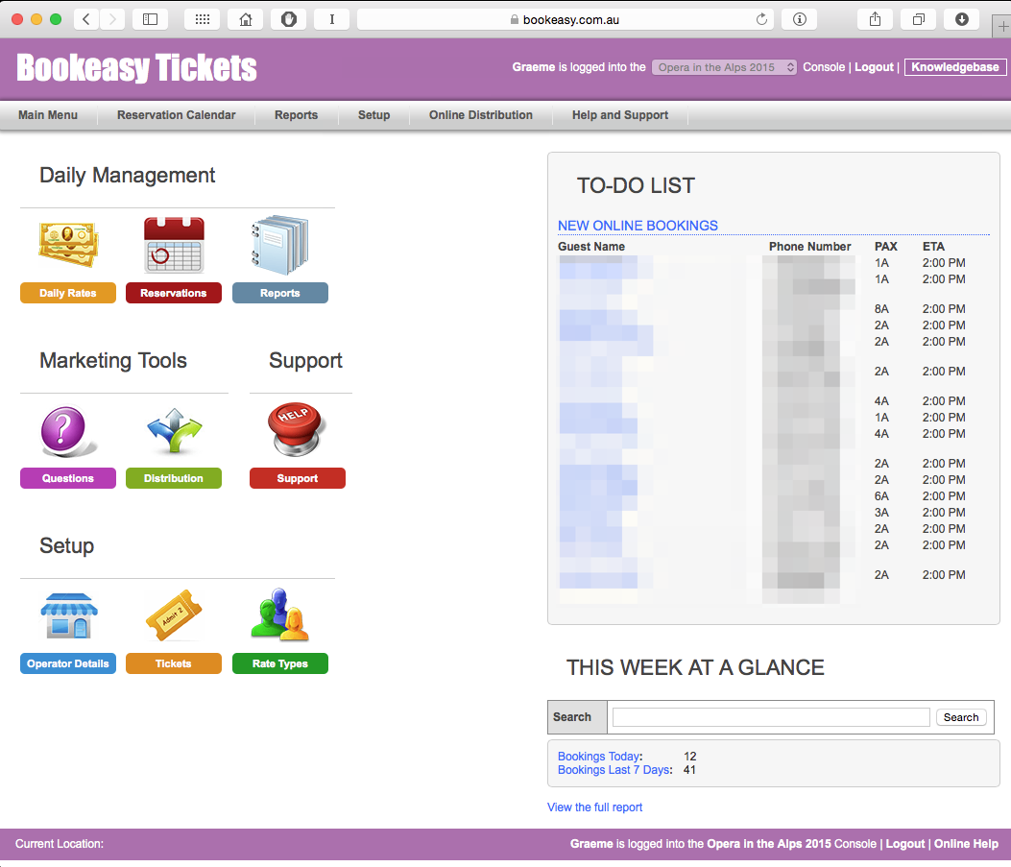Open the Daily Rates money icon
Screen dimensions: 1011x867
click(x=68, y=244)
